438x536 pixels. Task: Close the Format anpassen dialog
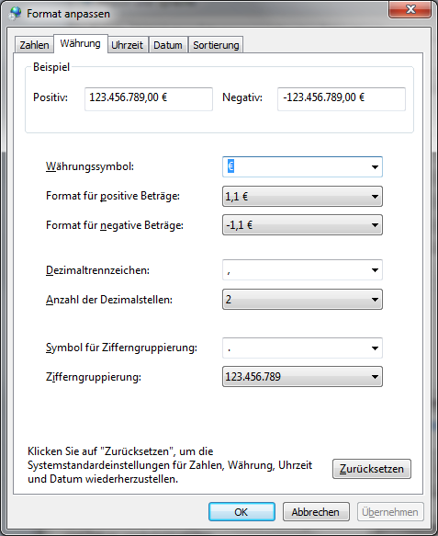[410, 9]
